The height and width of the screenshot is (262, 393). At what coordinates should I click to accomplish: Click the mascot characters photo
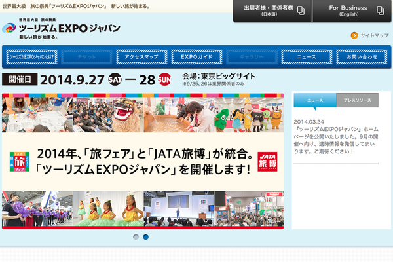point(249,115)
